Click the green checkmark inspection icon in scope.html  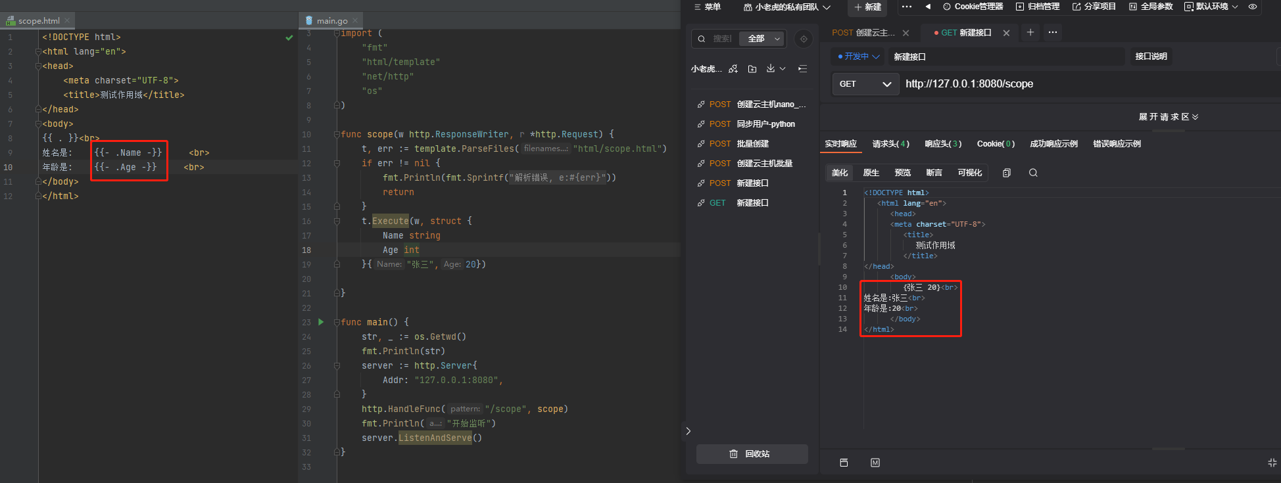tap(289, 37)
